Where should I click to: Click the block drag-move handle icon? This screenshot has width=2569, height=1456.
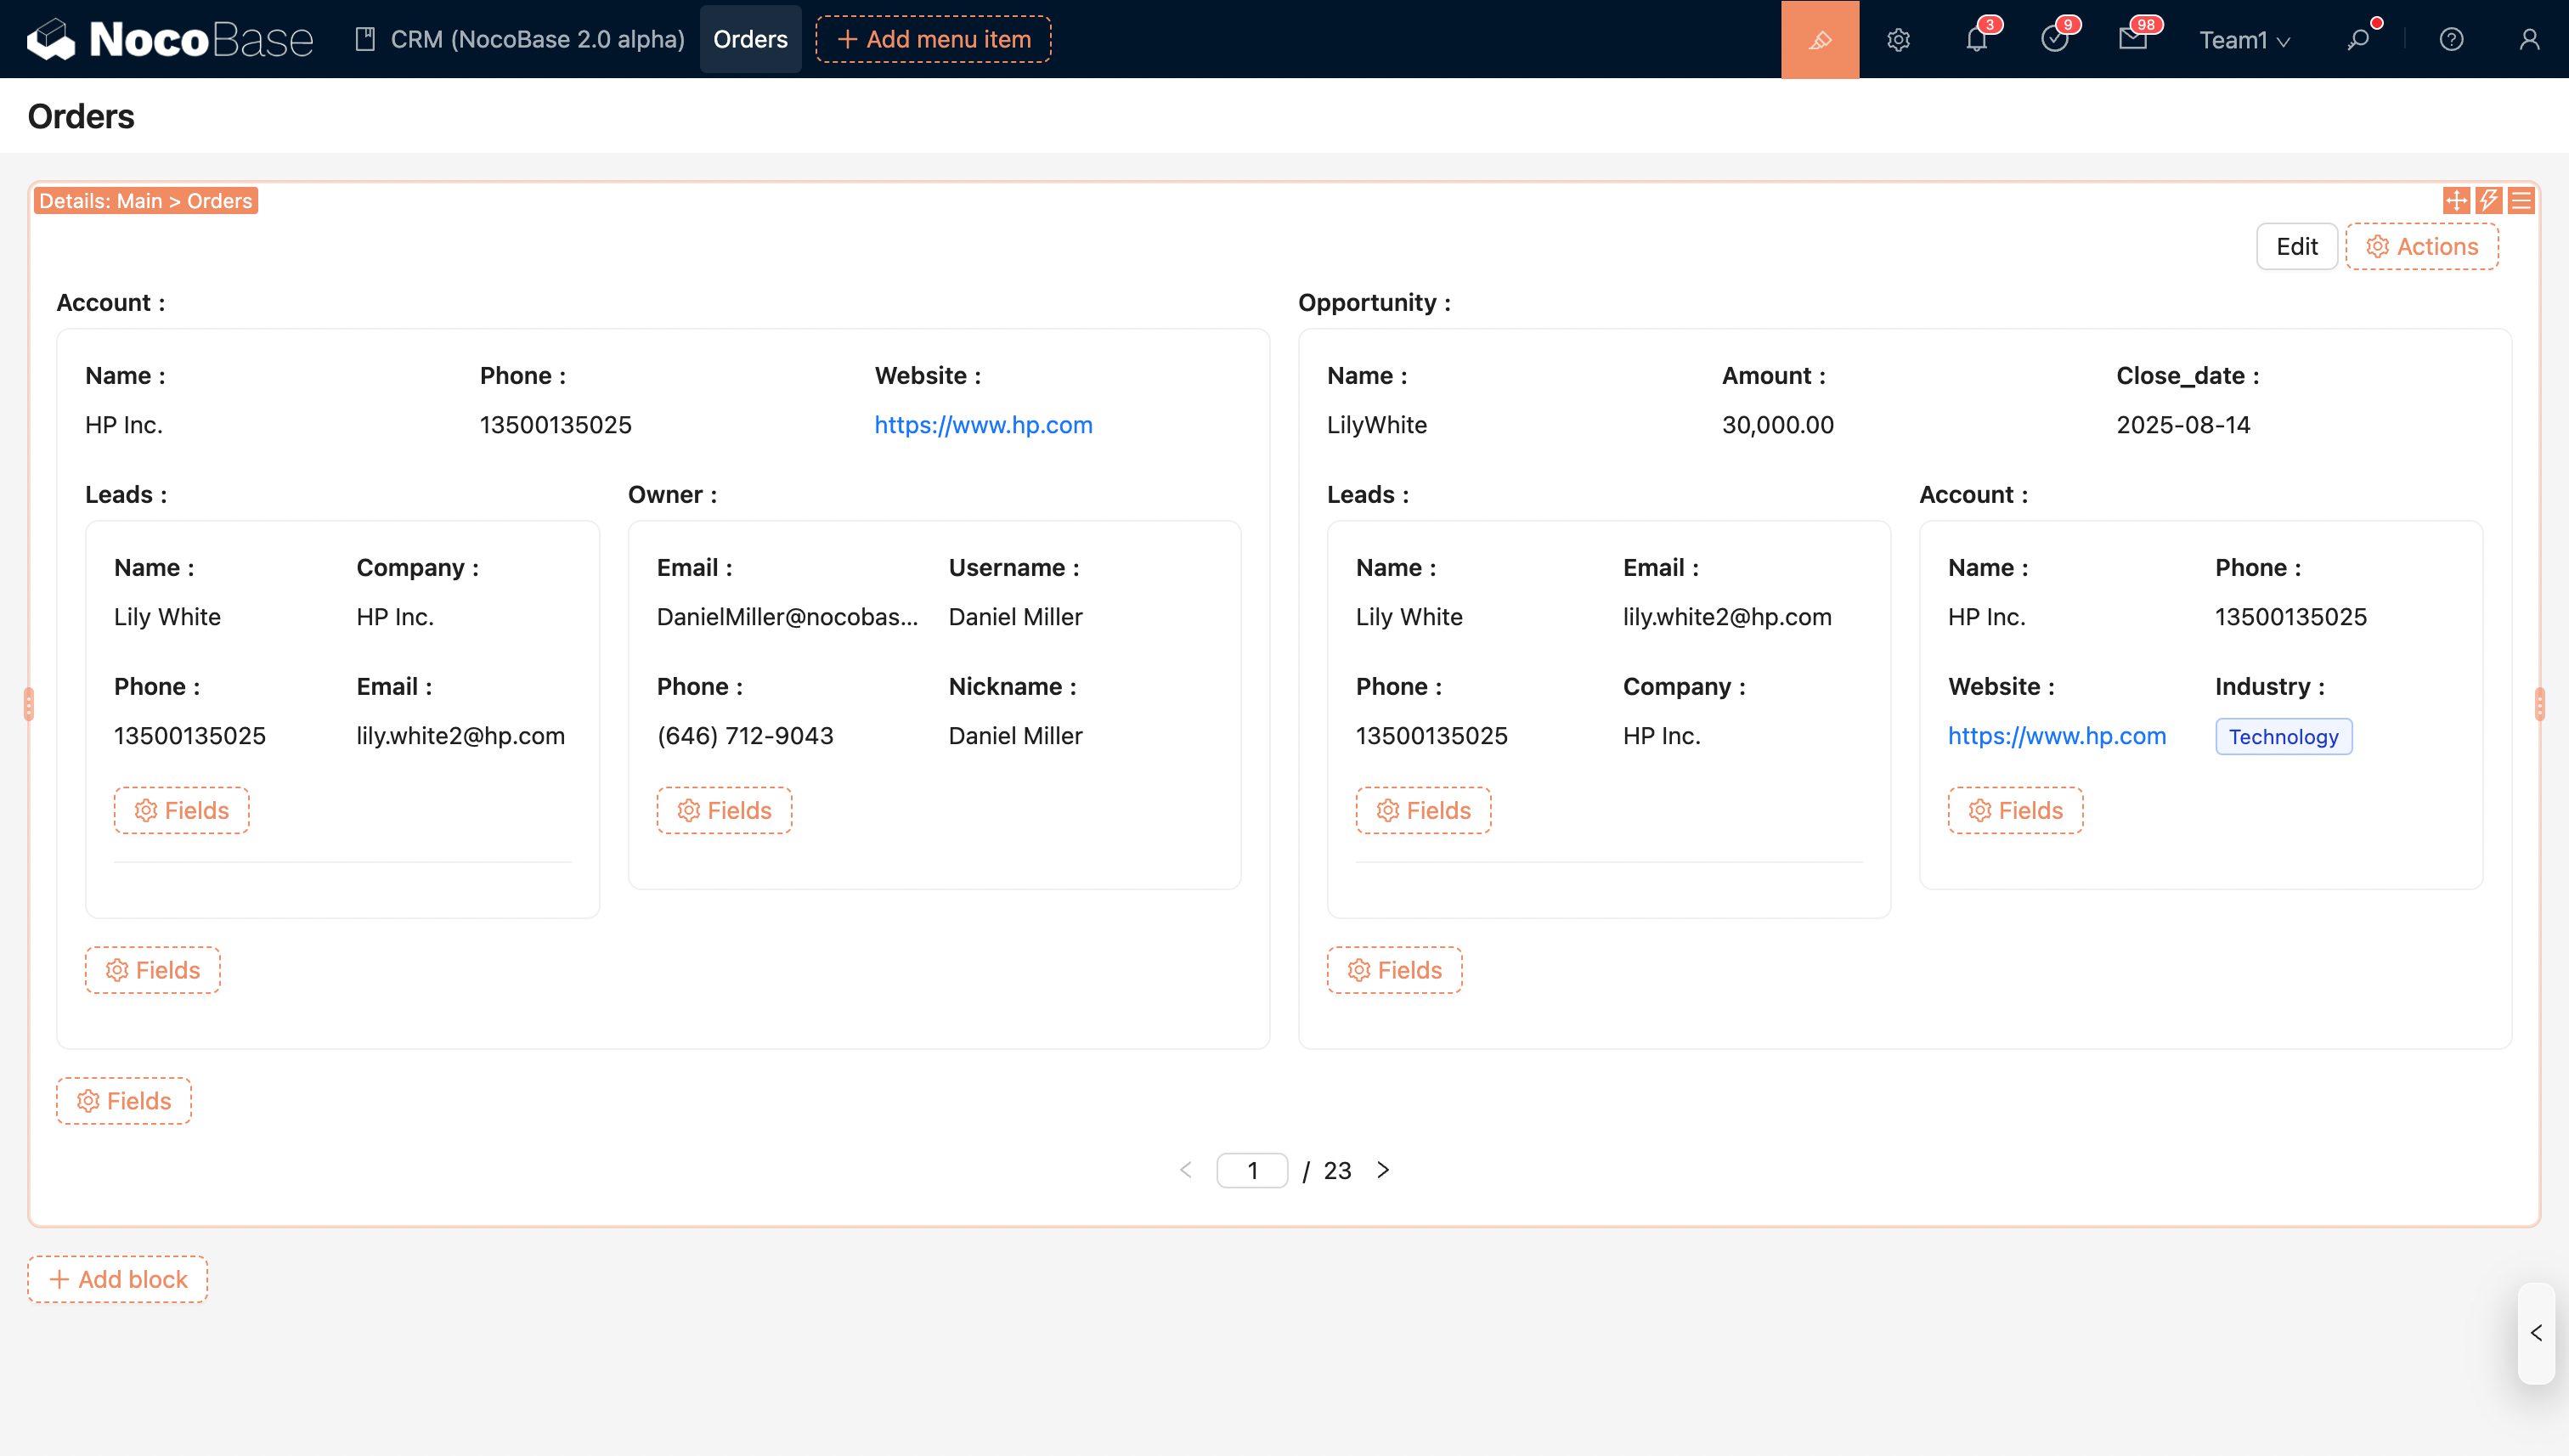[x=2456, y=201]
